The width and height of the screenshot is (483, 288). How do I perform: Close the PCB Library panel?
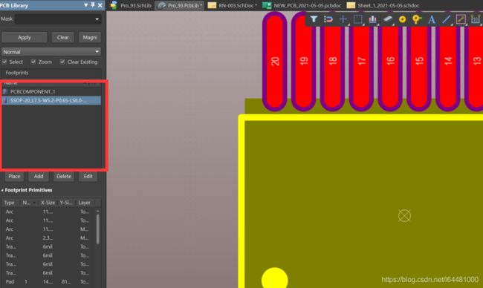100,5
